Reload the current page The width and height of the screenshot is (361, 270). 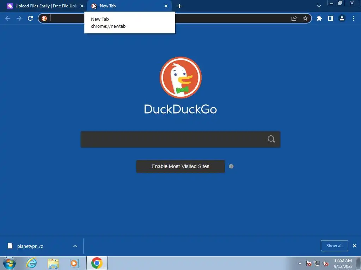coord(30,18)
